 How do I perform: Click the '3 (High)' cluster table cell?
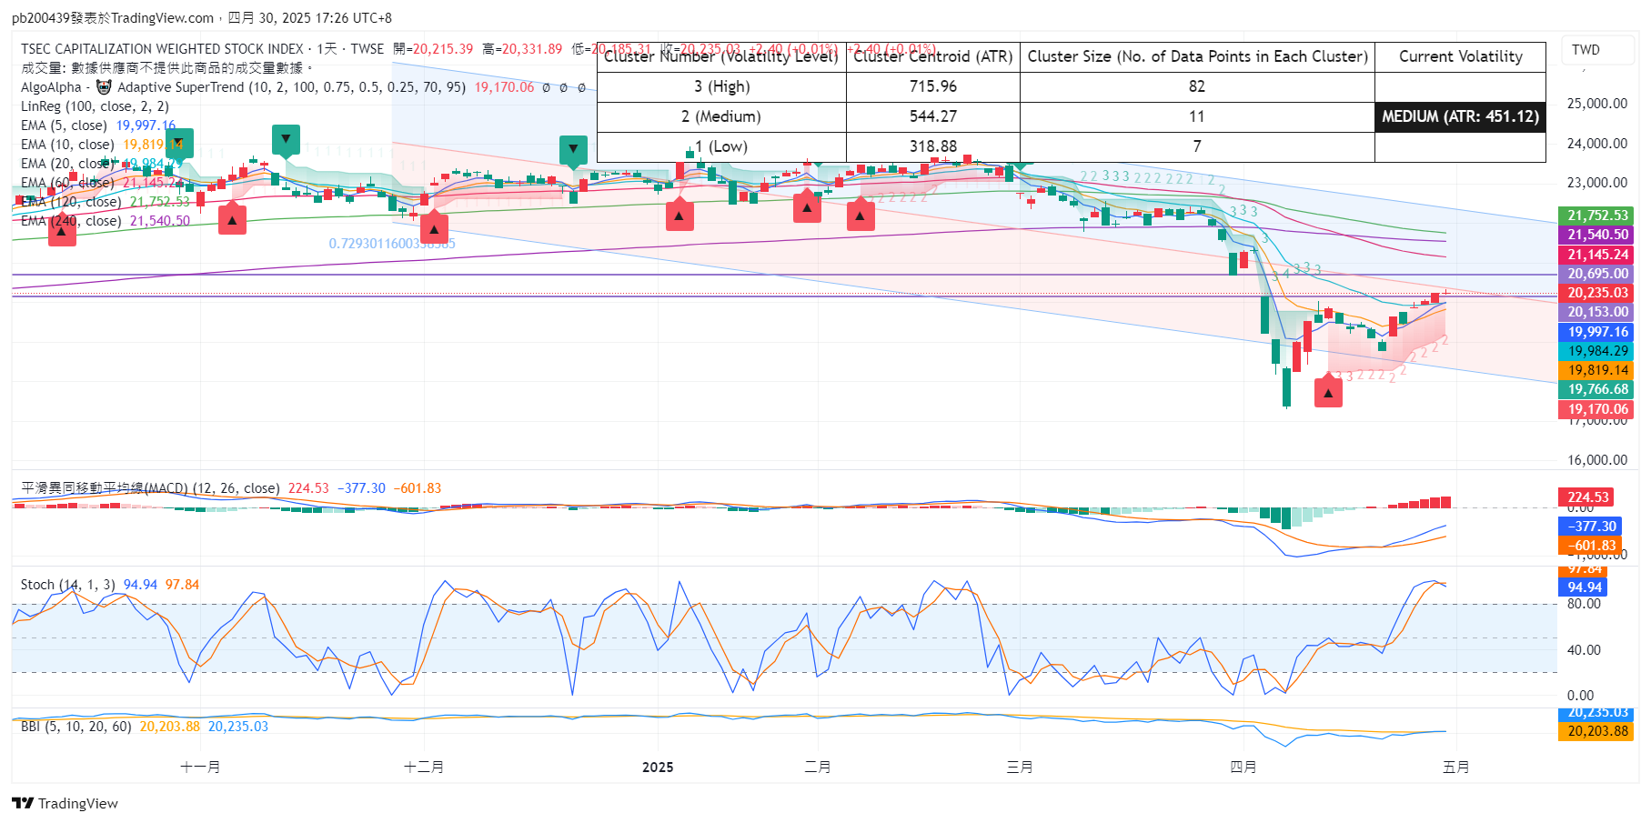(721, 86)
